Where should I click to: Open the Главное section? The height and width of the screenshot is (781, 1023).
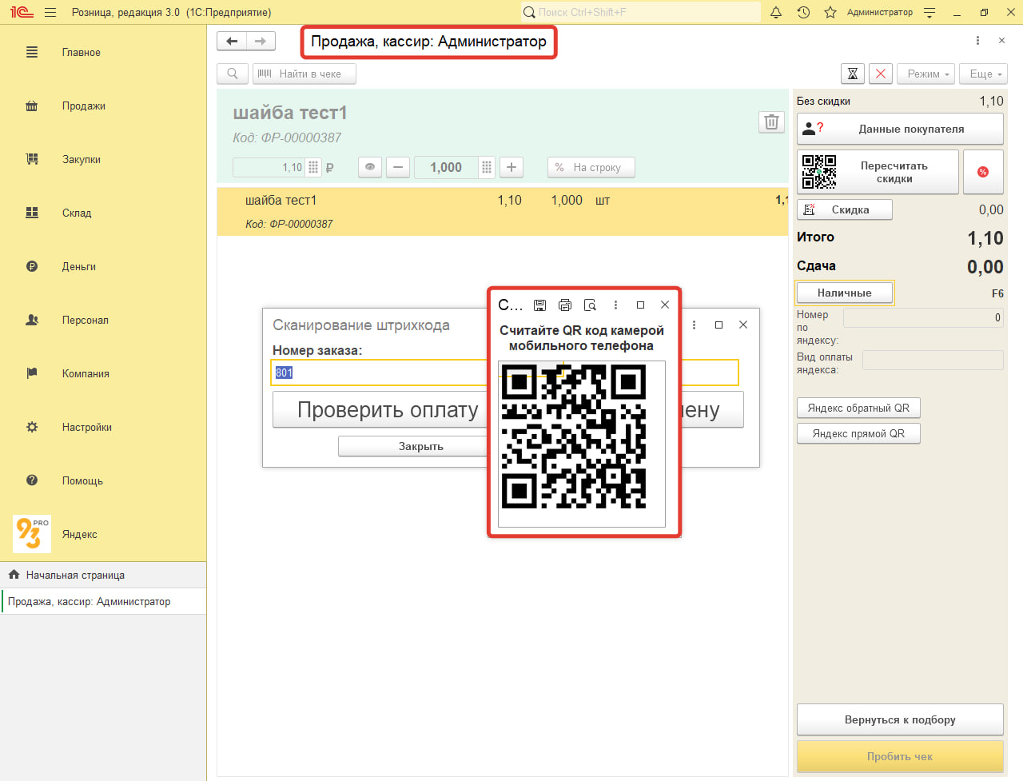103,52
